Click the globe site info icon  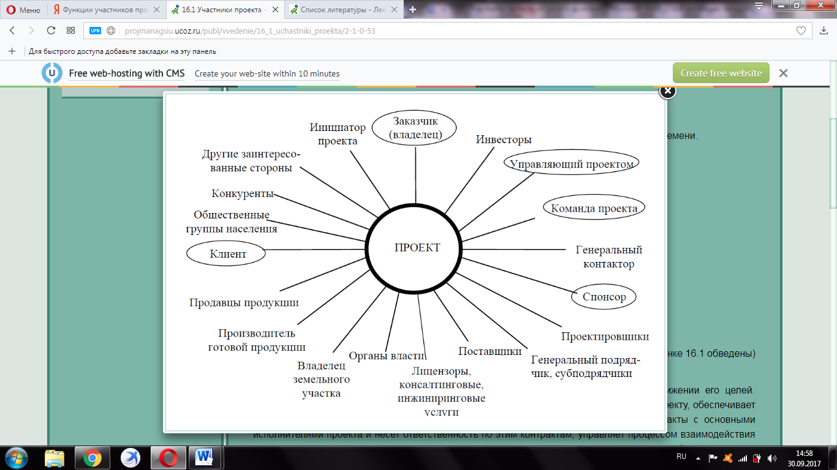pyautogui.click(x=111, y=30)
